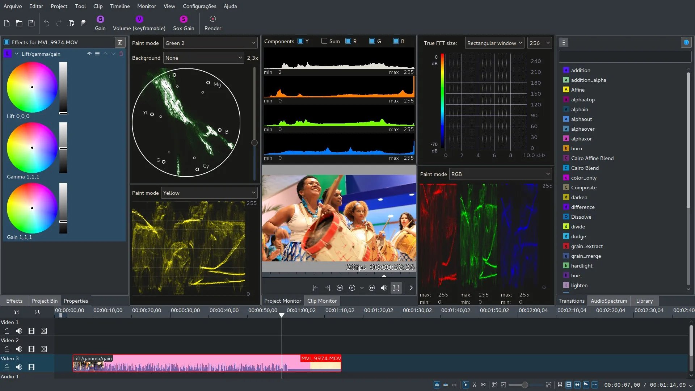The width and height of the screenshot is (695, 391).
Task: Click the Undo icon in the main toolbar
Action: pyautogui.click(x=46, y=23)
